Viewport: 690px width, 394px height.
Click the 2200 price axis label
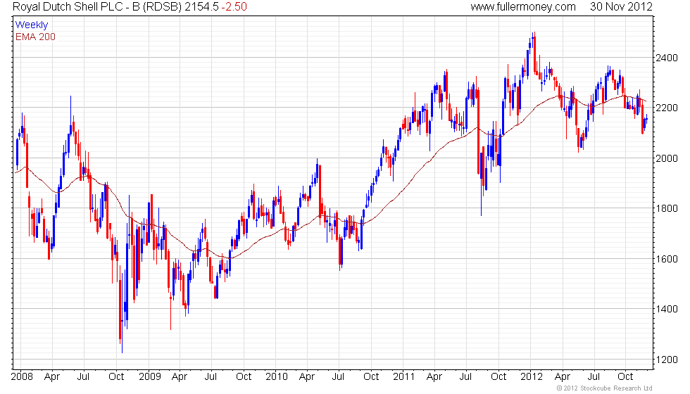click(666, 108)
